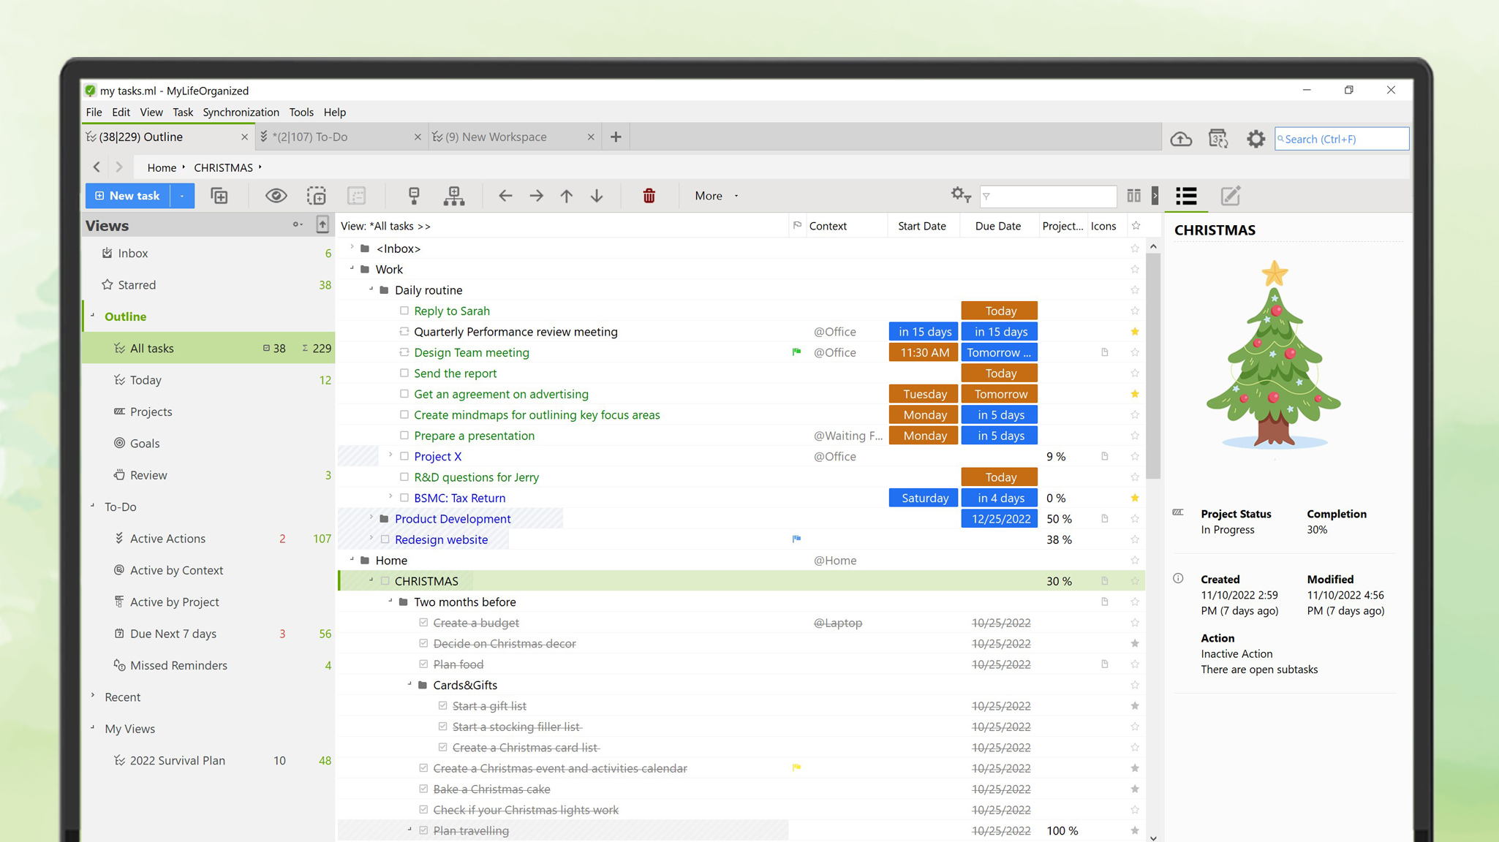The image size is (1499, 842).
Task: Open settings with the gear icon
Action: 1256,139
